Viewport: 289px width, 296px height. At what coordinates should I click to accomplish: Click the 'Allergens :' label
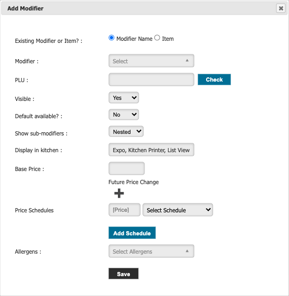[28, 252]
